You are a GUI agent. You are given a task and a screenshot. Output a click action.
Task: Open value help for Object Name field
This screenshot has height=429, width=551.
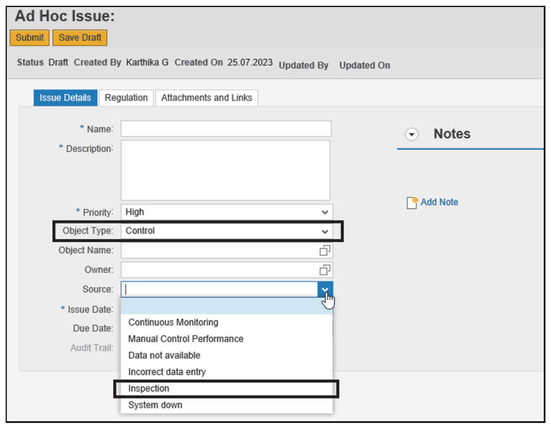pyautogui.click(x=324, y=250)
